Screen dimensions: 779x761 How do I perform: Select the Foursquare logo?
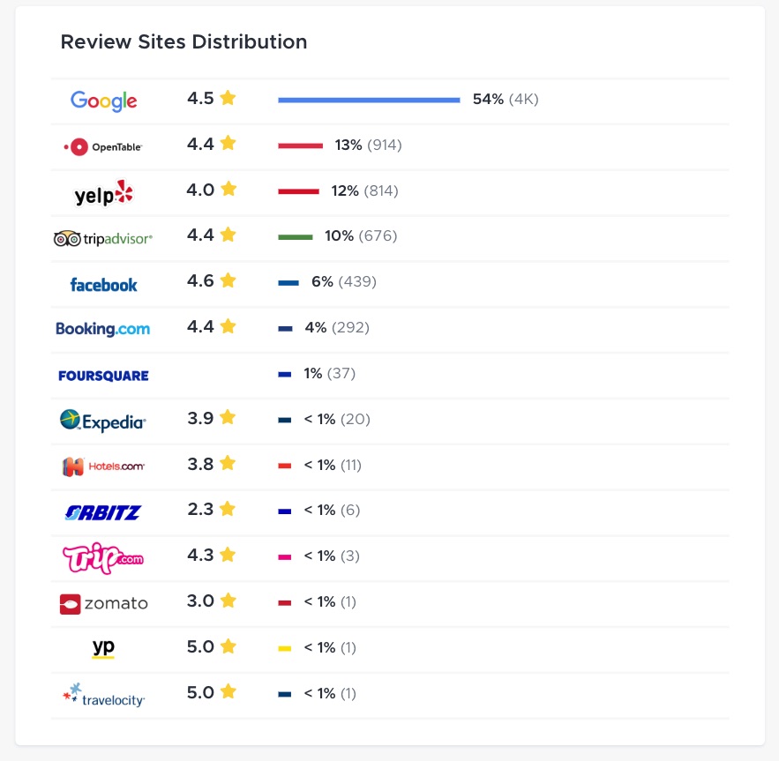103,376
